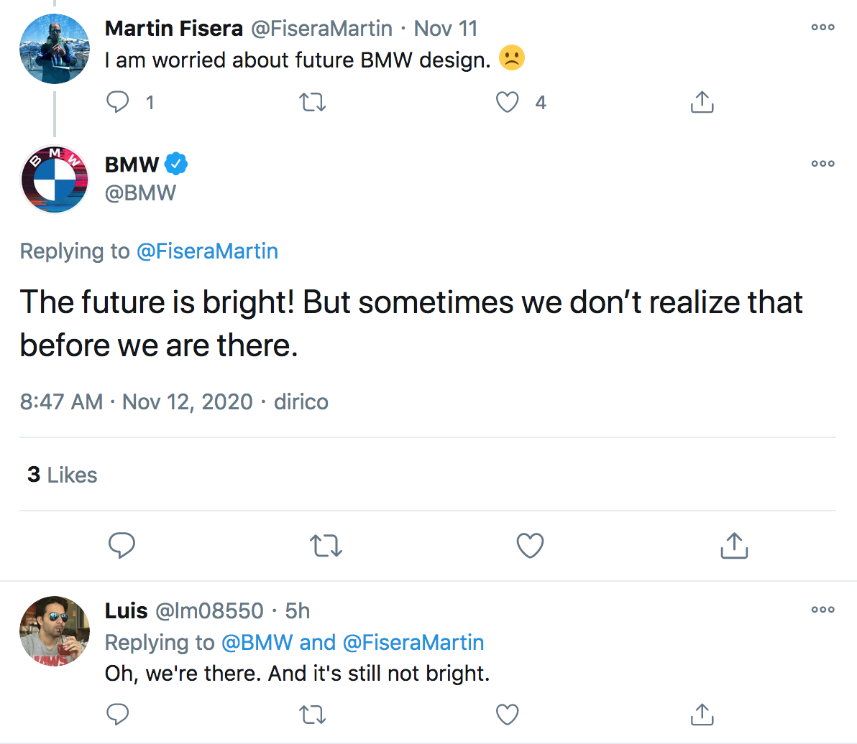View the 3 Likes list
This screenshot has height=744, width=857.
(63, 475)
